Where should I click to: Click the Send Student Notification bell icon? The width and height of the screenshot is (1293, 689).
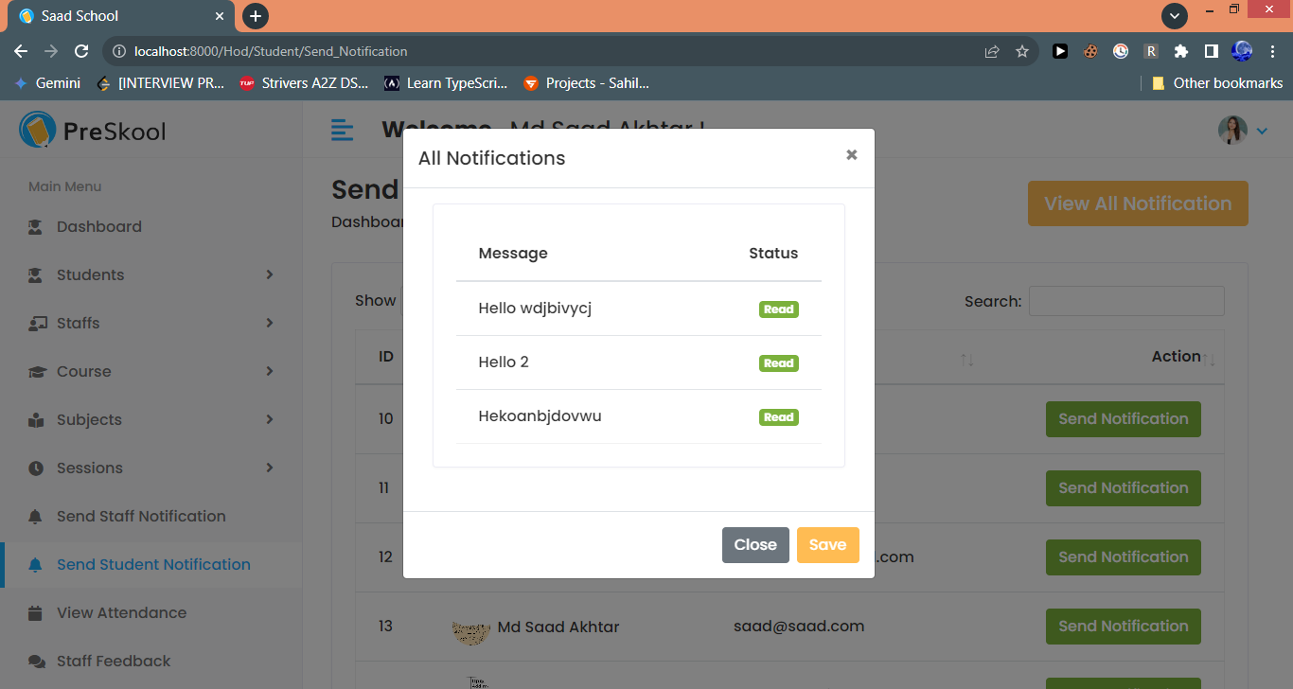click(x=36, y=565)
